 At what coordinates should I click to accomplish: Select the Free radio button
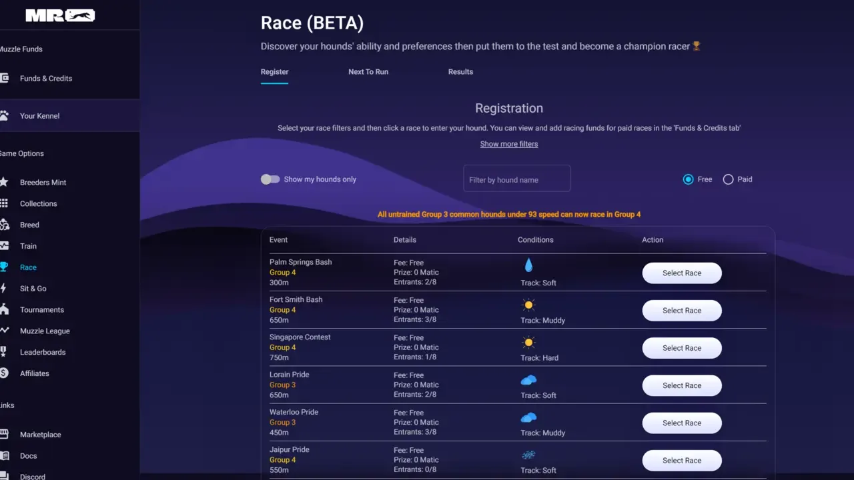point(689,179)
